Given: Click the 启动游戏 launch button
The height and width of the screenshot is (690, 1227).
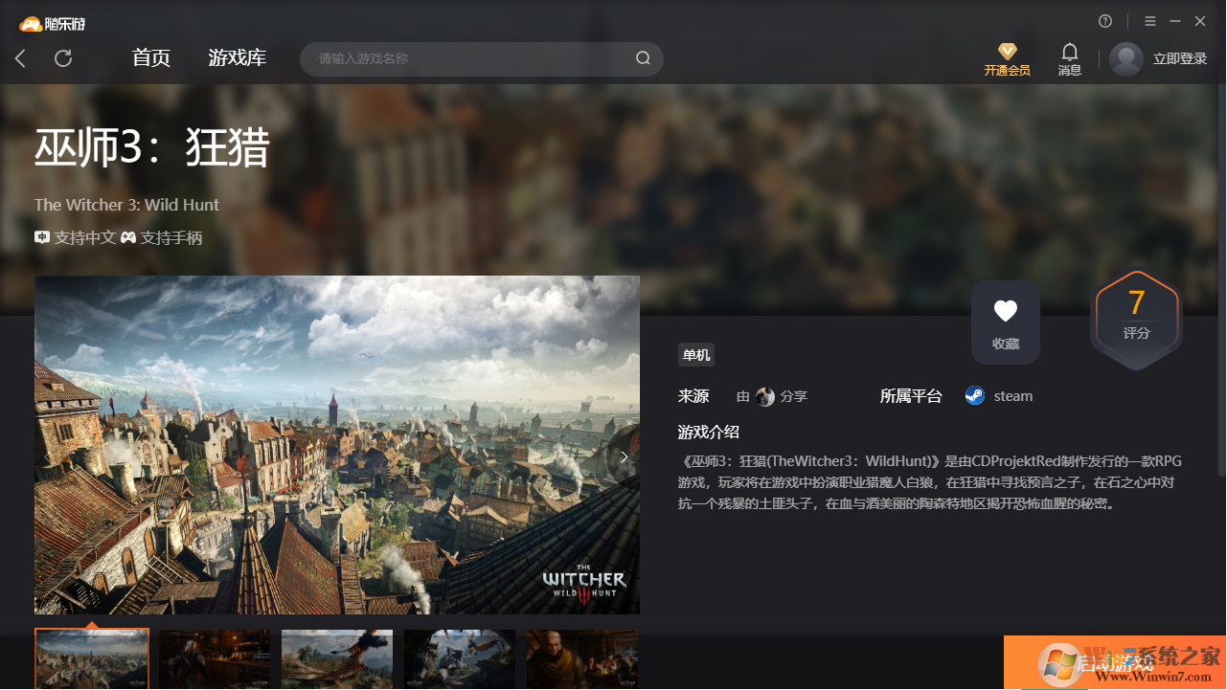Looking at the screenshot, I should (1115, 662).
